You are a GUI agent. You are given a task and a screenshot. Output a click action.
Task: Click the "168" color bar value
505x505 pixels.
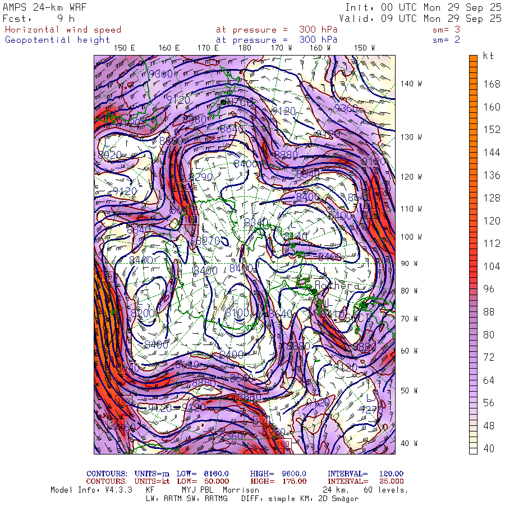click(x=492, y=84)
